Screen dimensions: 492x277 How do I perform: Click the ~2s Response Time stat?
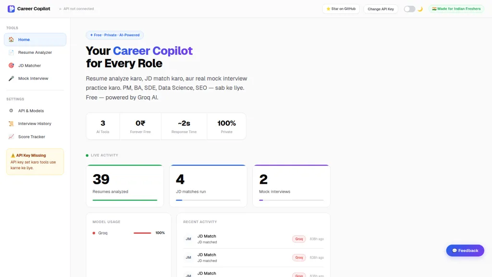(184, 126)
